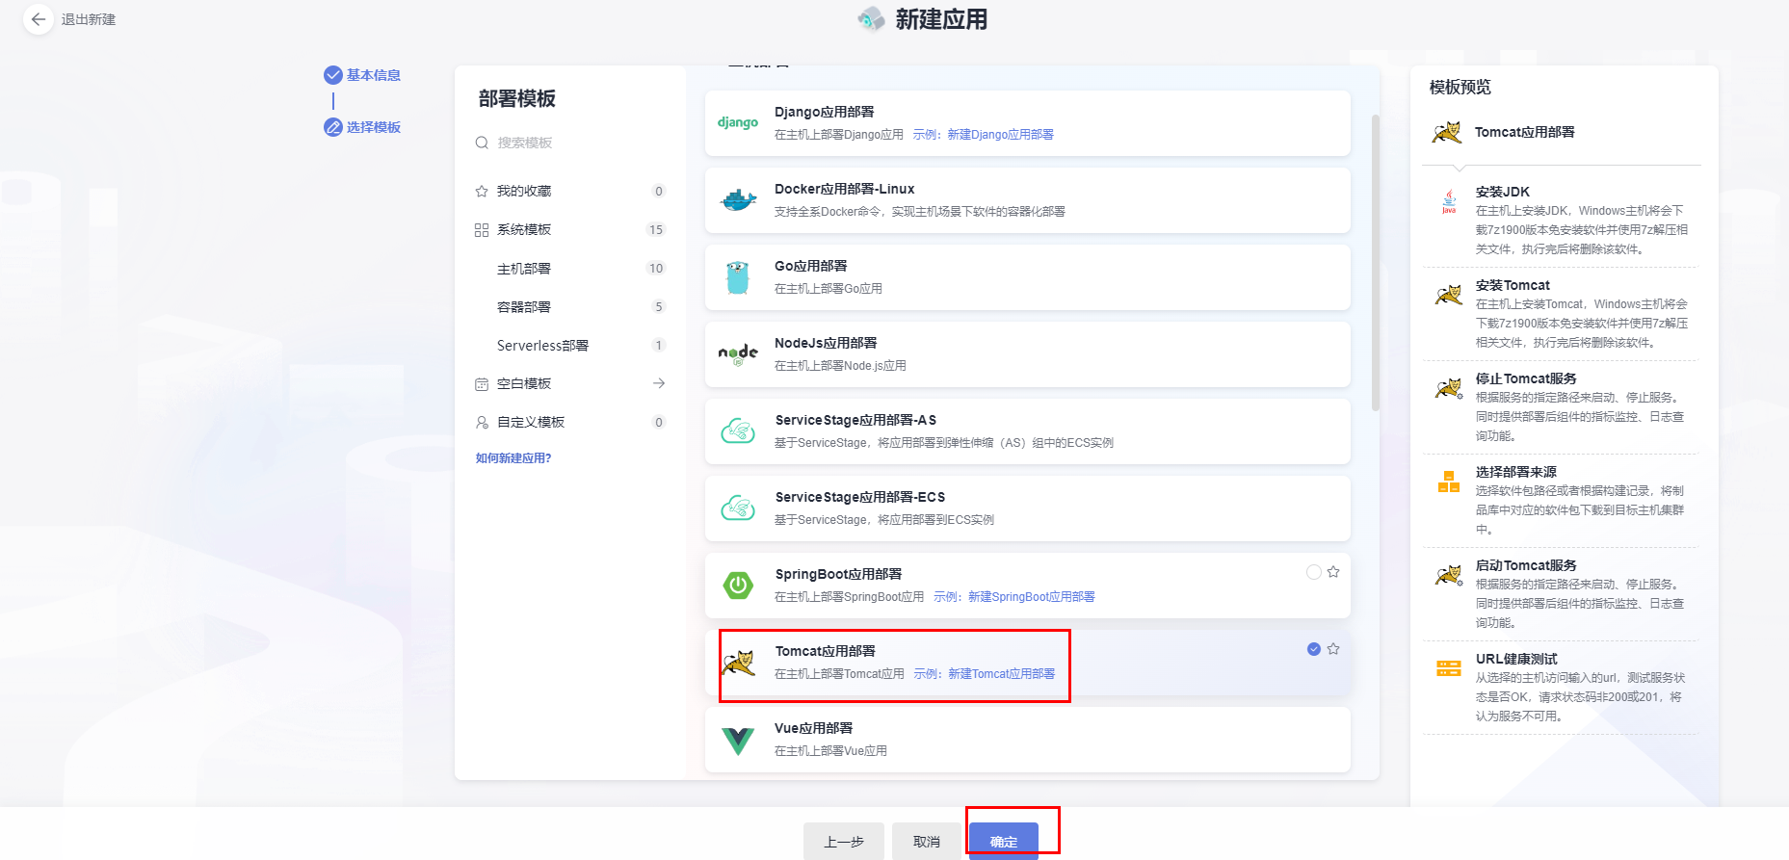Screen dimensions: 1789x860
Task: Open example link 新建Django应用部署
Action: click(x=1000, y=135)
